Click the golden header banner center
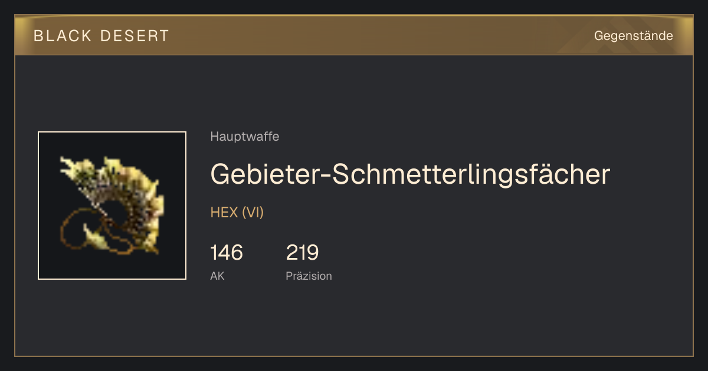708x371 pixels. [354, 35]
